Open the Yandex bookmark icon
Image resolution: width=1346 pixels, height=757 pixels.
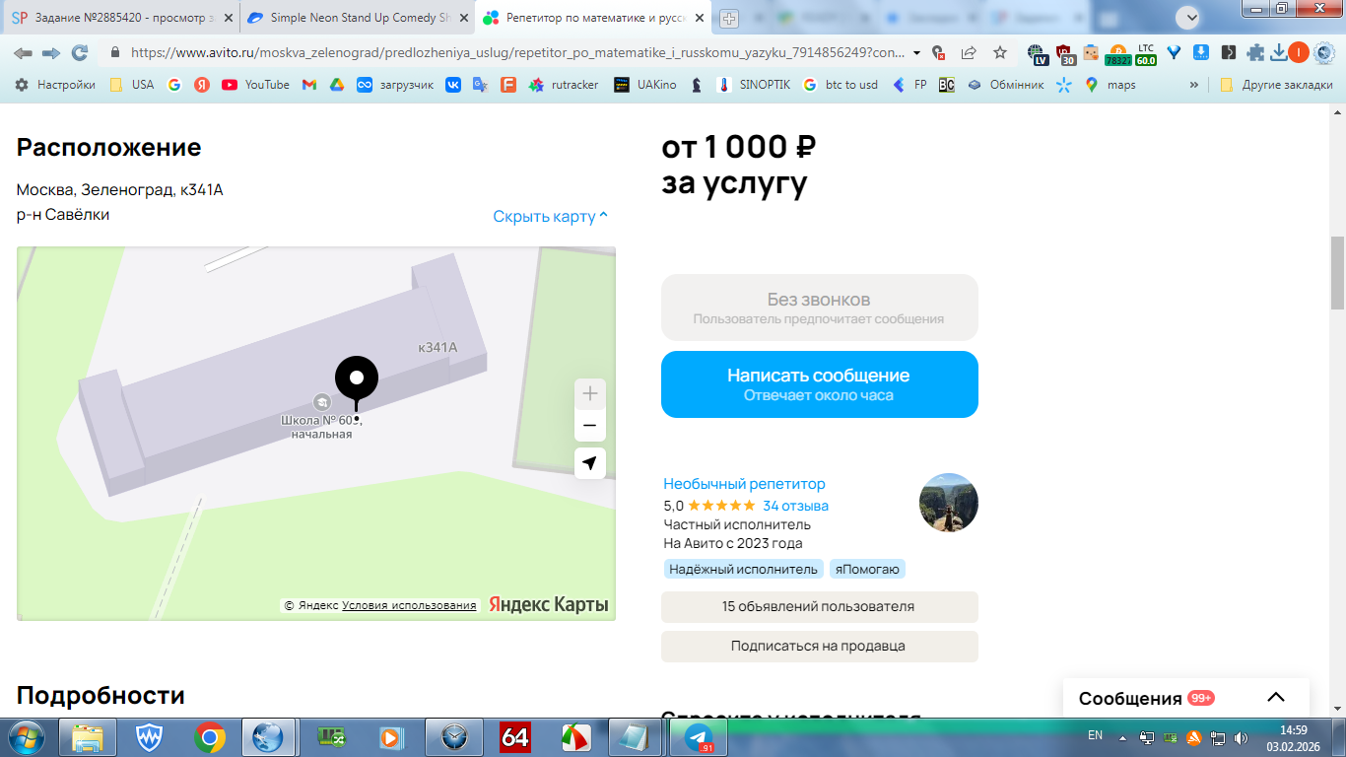click(202, 85)
